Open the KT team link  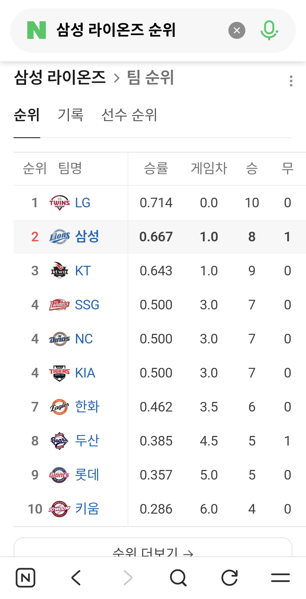pos(83,271)
